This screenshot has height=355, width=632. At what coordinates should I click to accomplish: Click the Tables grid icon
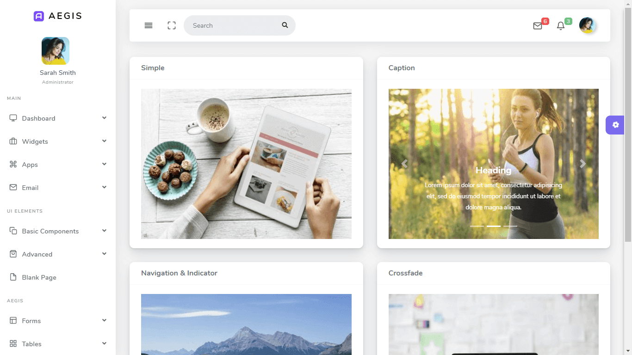tap(13, 343)
